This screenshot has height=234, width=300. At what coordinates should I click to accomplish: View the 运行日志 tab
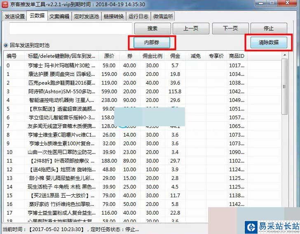[138, 16]
